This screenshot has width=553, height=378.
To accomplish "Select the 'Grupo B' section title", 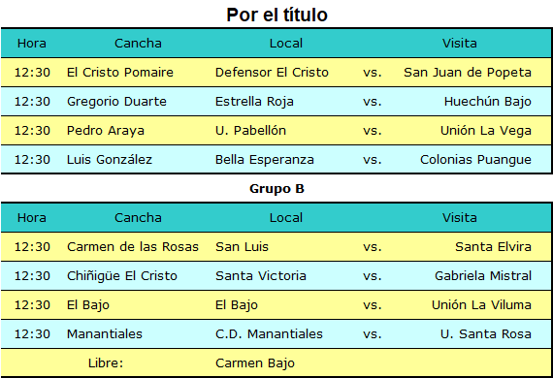I will point(276,188).
